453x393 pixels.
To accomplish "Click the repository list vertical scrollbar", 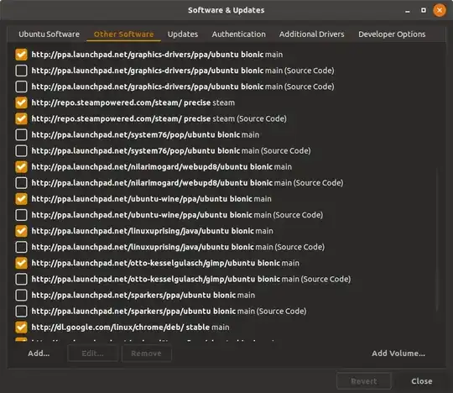I will (437, 240).
